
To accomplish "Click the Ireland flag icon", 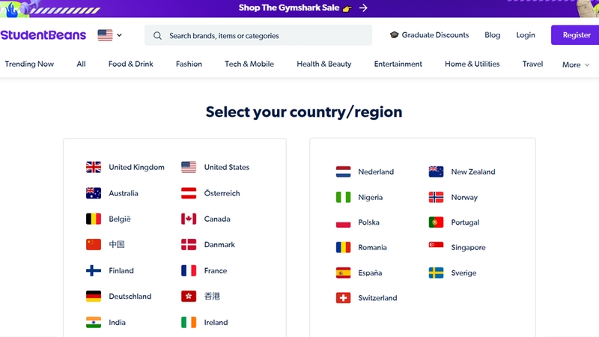I will click(x=189, y=322).
